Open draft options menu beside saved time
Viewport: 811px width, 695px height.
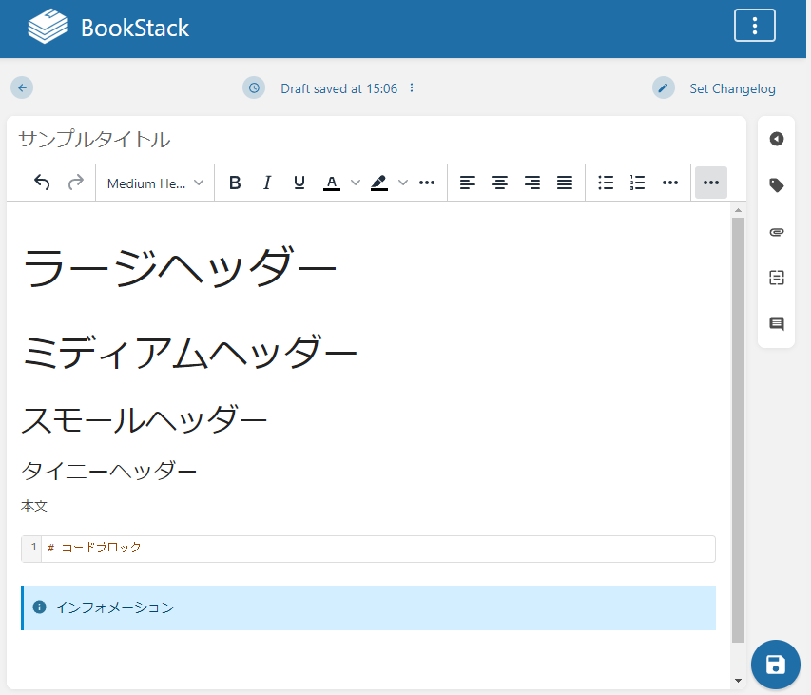tap(412, 88)
